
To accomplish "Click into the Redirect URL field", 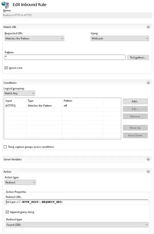I will coord(77,202).
